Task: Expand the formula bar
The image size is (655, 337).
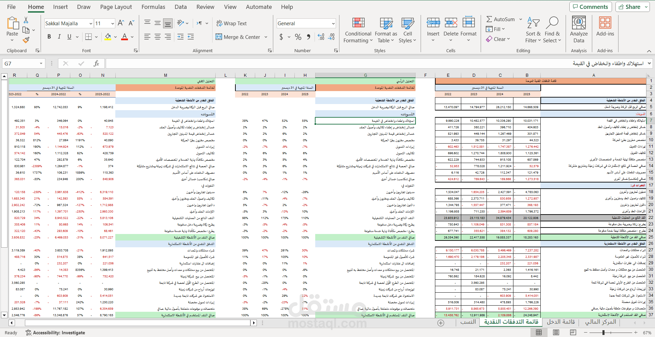Action: pos(649,63)
